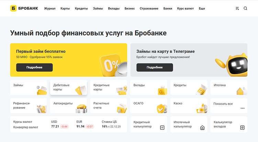Click the house icon on Ипотека tile
The width and height of the screenshot is (258, 142).
click(242, 91)
